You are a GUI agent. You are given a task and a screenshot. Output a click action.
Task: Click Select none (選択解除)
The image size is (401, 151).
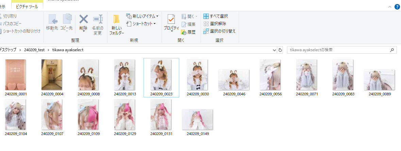[x=215, y=24]
